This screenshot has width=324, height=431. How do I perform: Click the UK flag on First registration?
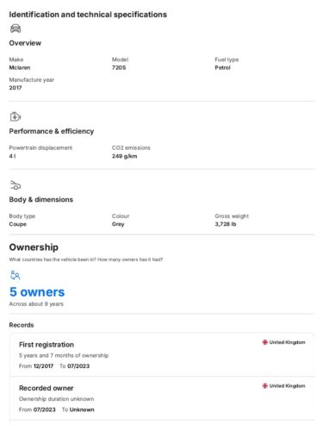pos(265,342)
